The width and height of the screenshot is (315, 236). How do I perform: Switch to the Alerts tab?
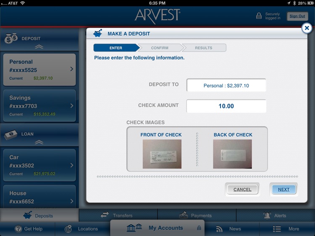point(276,215)
